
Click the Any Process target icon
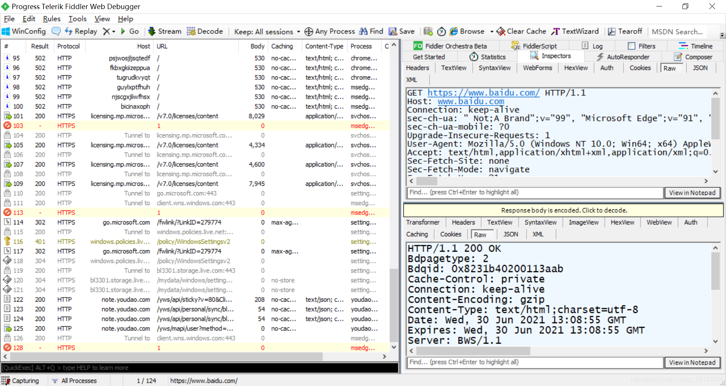click(x=309, y=31)
